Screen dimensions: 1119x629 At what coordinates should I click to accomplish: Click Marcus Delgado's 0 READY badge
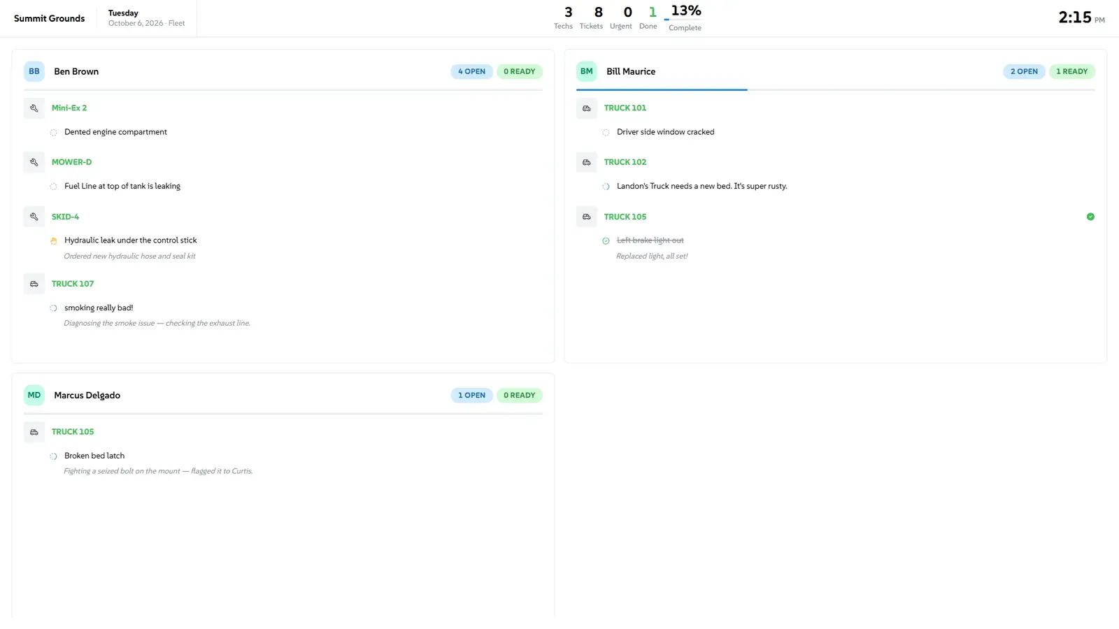point(520,395)
